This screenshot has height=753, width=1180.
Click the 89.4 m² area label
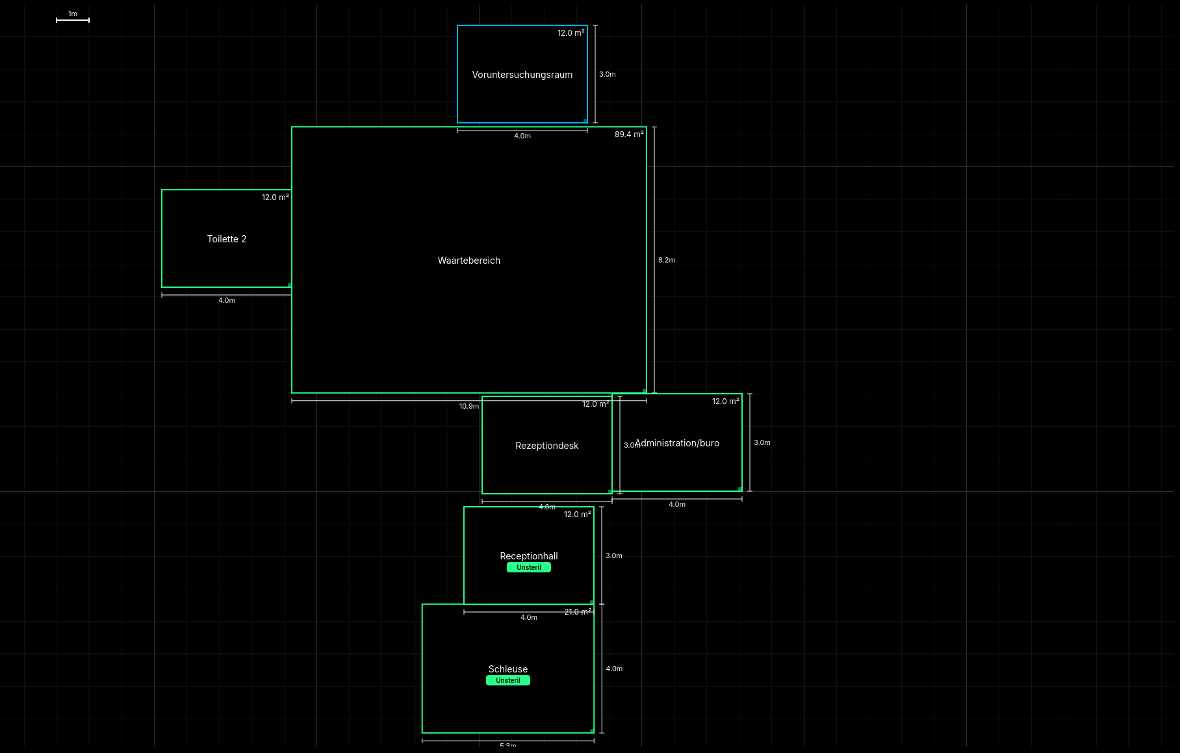tap(629, 134)
